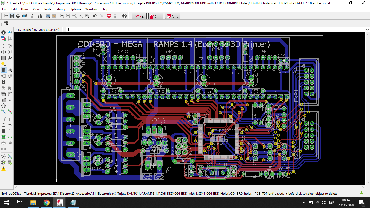Open Chrome from the Windows taskbar
This screenshot has width=370, height=208.
pyautogui.click(x=46, y=203)
